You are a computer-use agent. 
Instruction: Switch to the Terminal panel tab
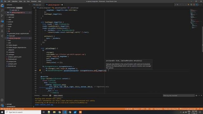pos(37,96)
